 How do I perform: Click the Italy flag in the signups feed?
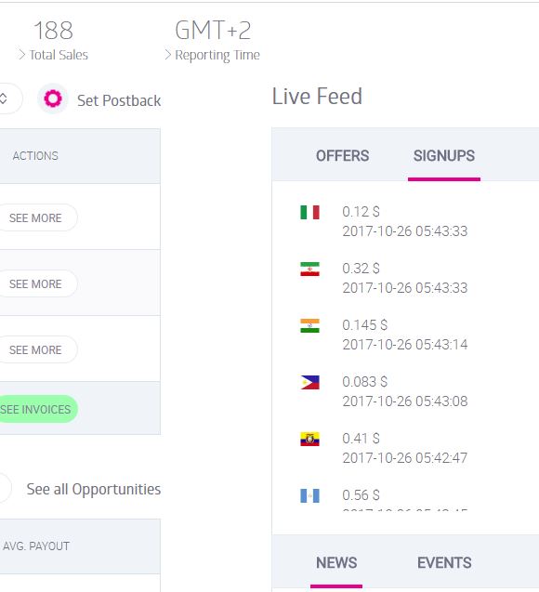tap(309, 212)
